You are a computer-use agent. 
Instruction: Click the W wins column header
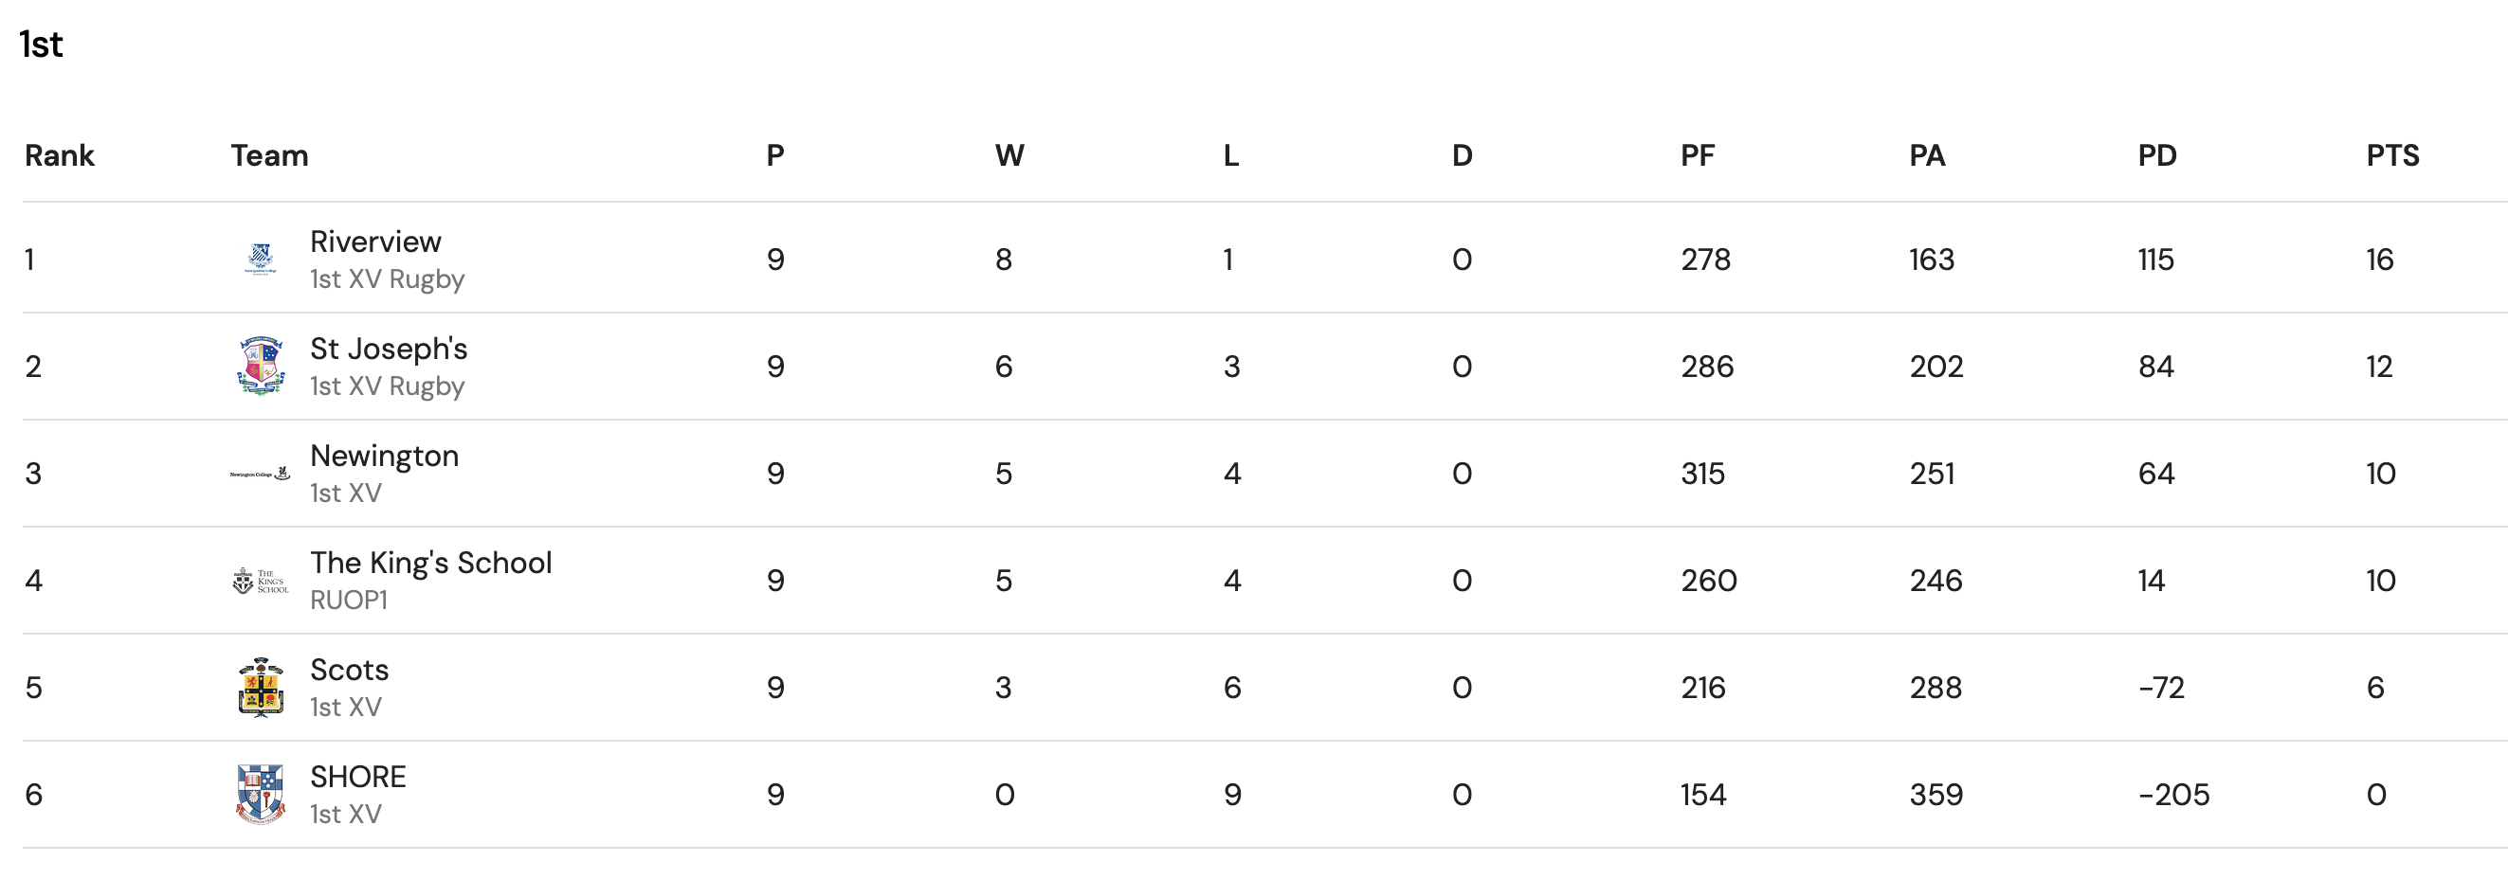(1009, 155)
